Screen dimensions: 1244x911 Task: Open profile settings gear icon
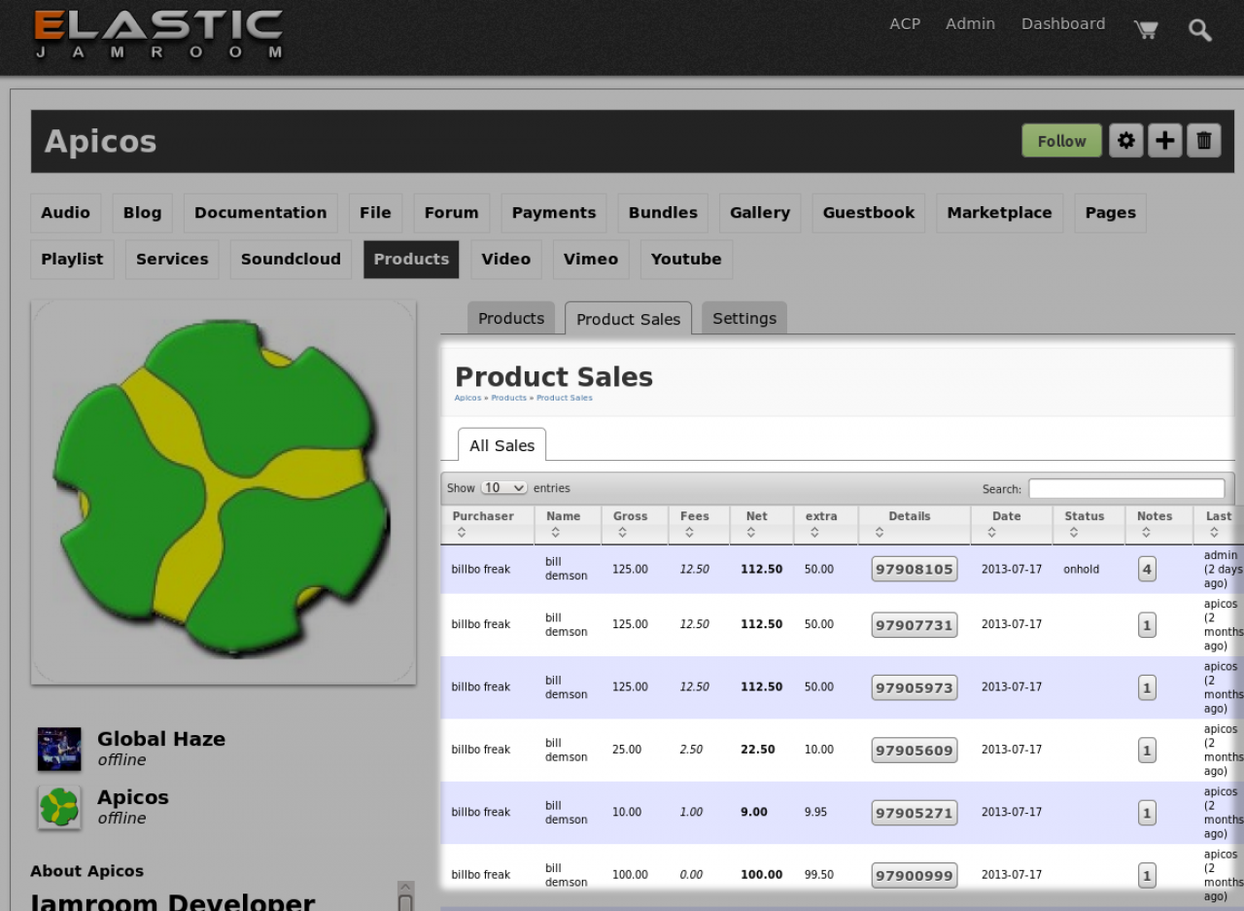coord(1125,141)
